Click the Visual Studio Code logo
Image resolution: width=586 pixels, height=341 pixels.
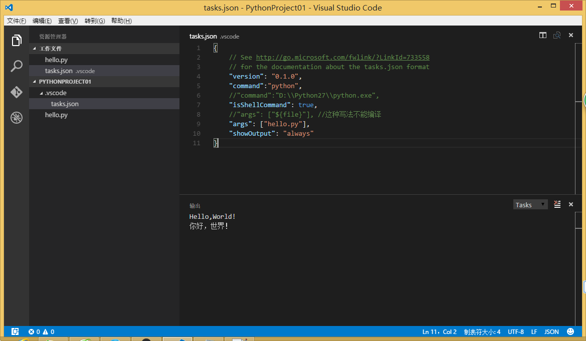pyautogui.click(x=9, y=8)
